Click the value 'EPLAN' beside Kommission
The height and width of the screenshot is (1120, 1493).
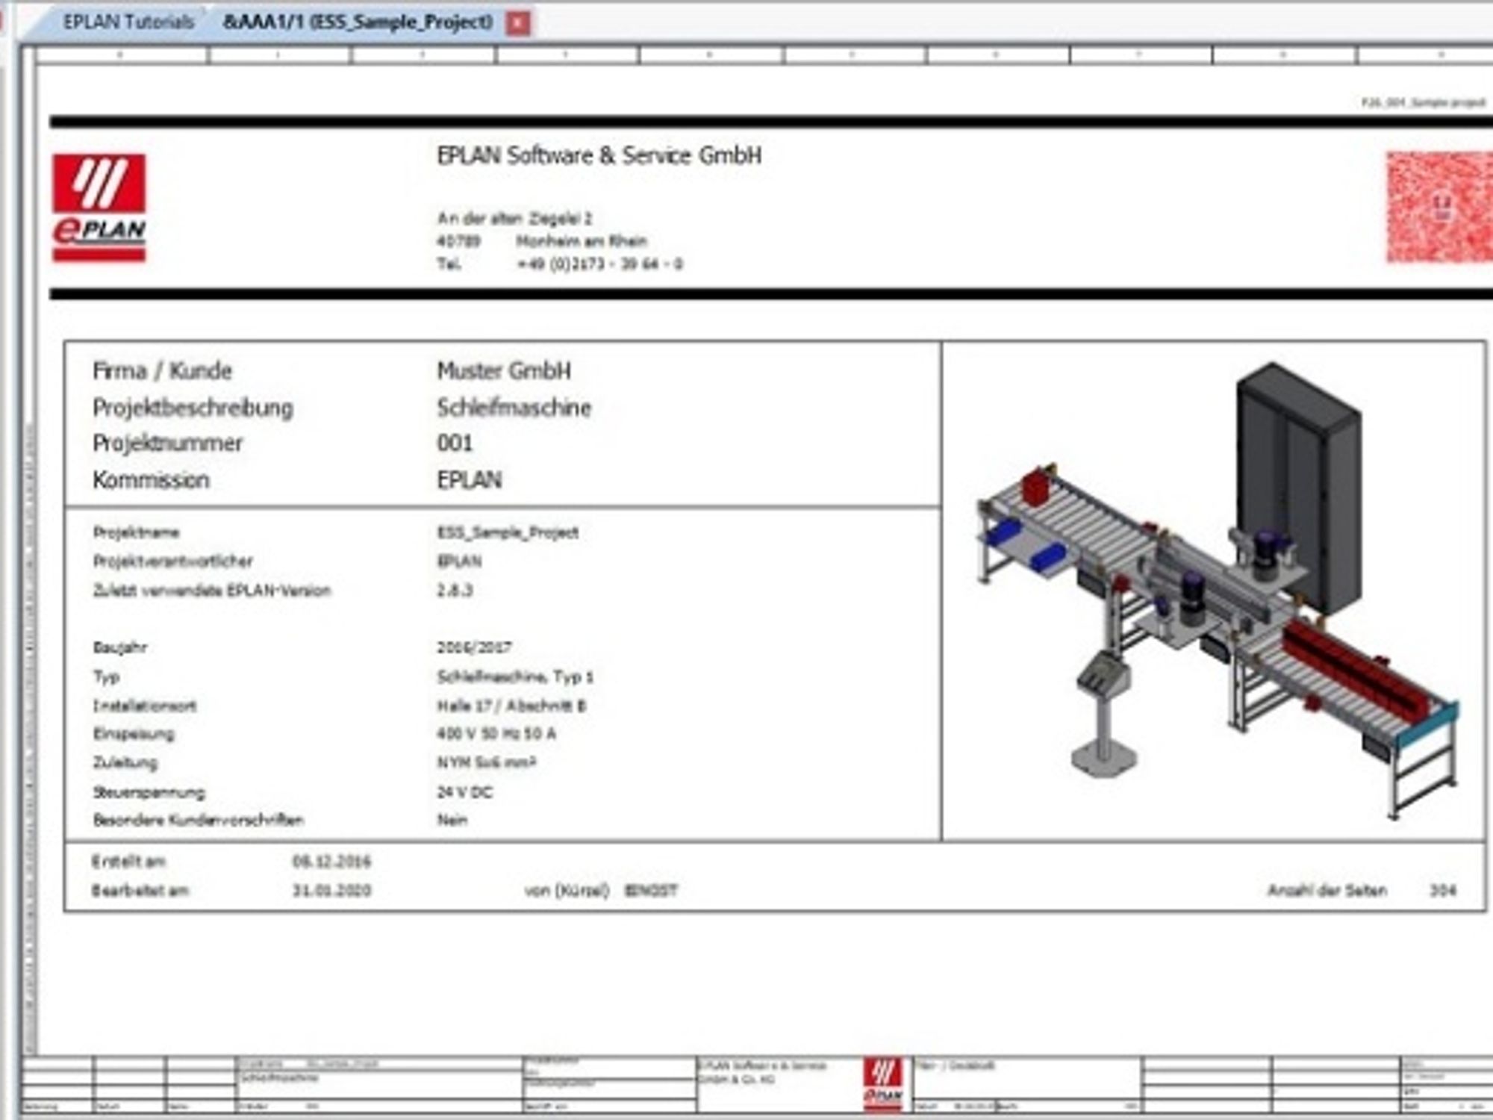(x=469, y=479)
